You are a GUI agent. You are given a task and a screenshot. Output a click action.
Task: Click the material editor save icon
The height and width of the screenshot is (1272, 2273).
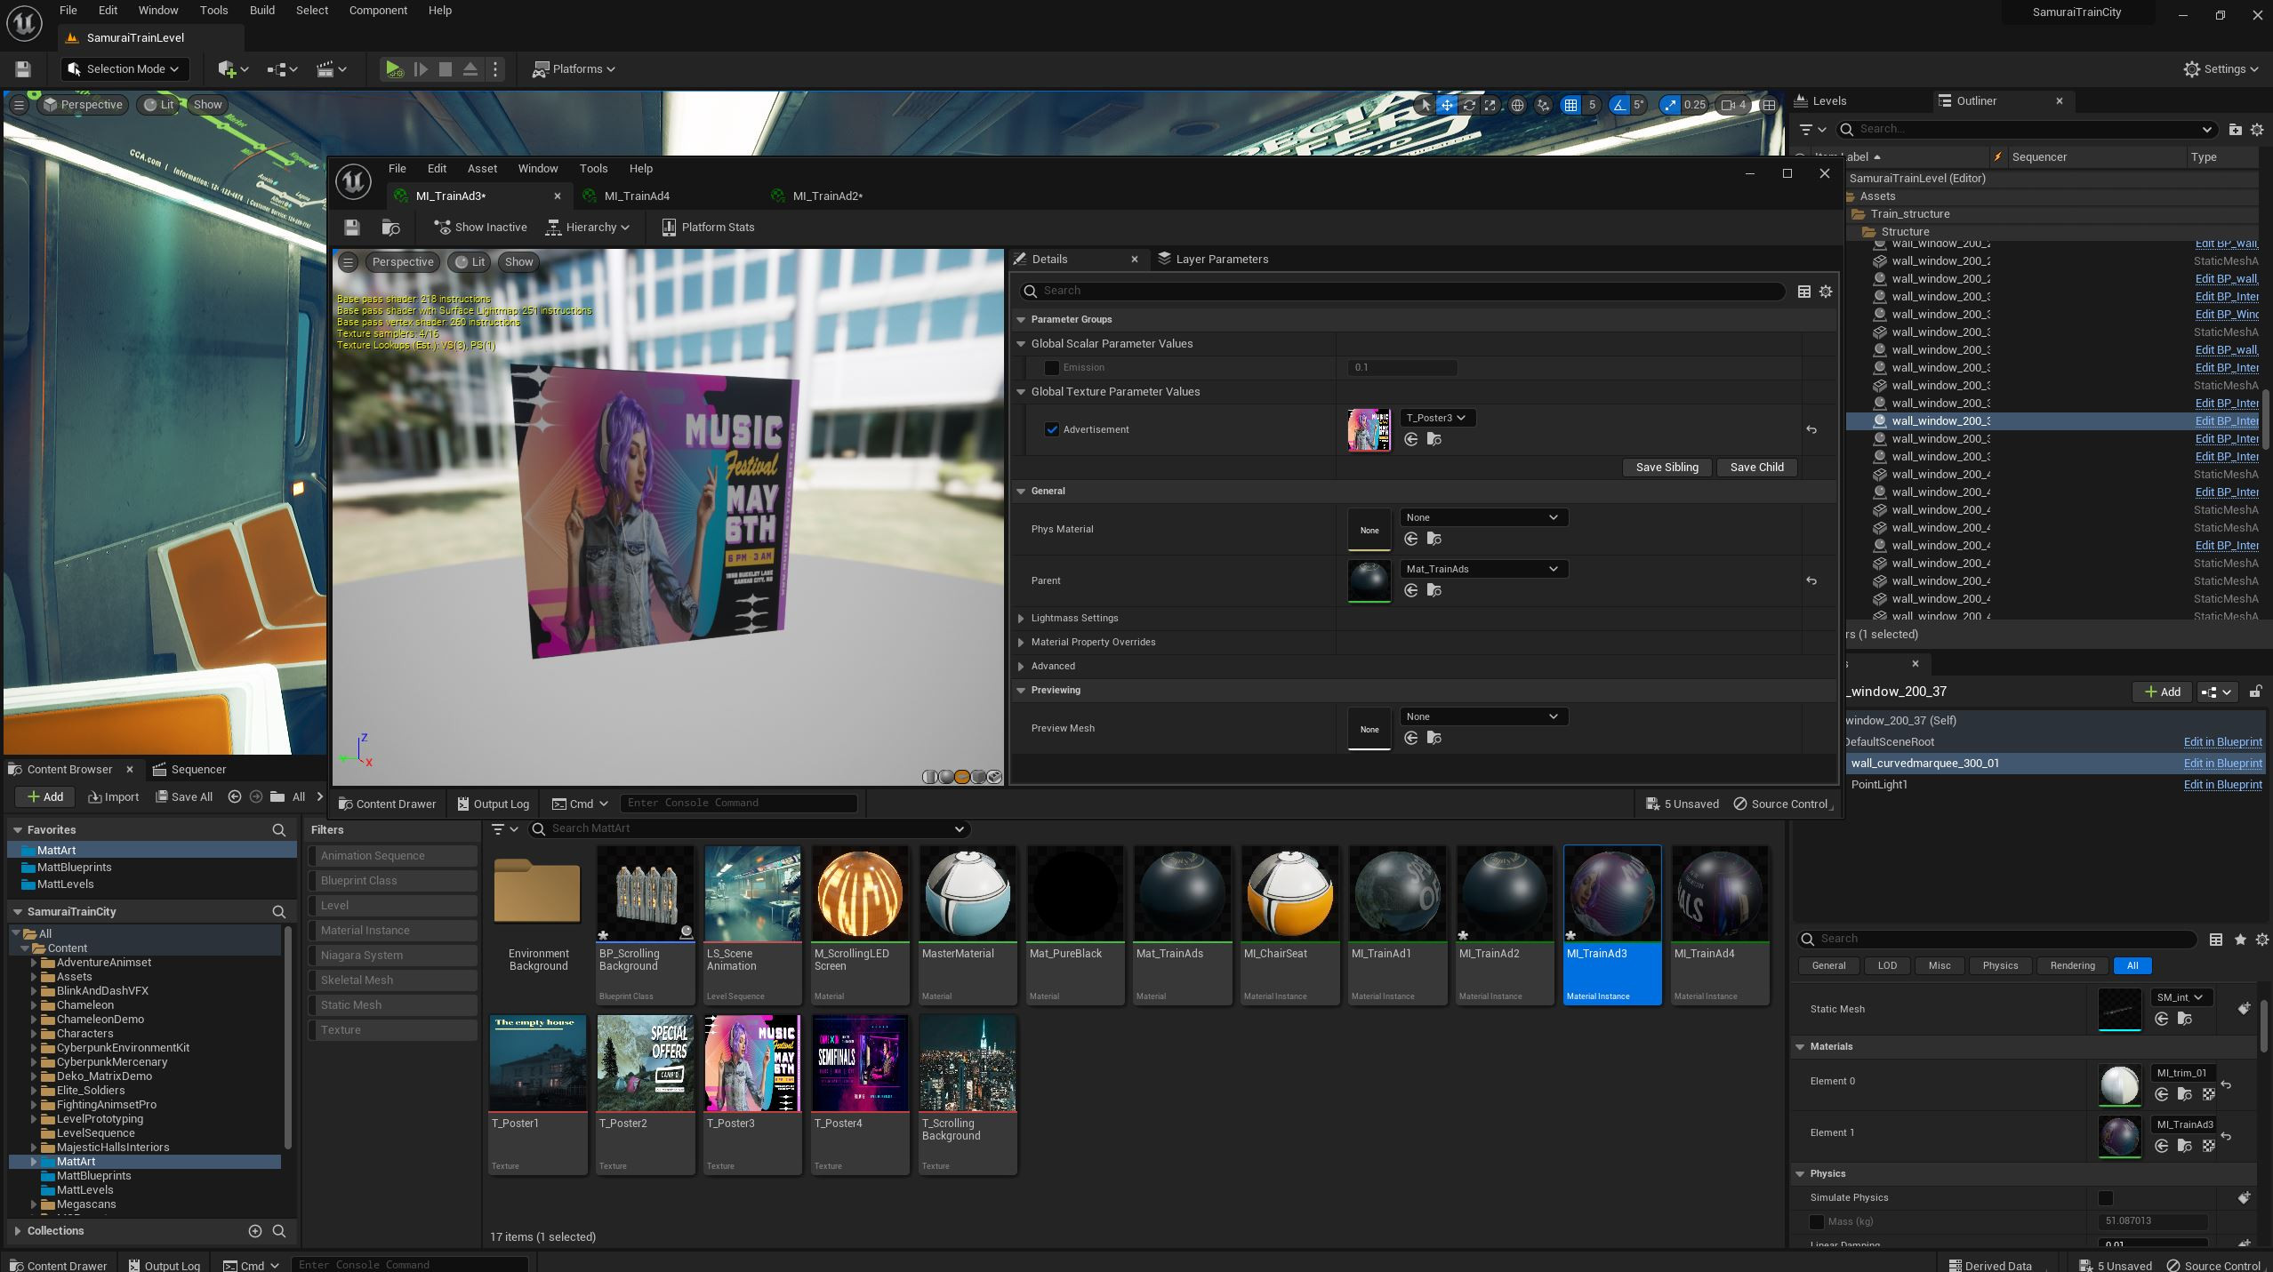click(x=352, y=228)
